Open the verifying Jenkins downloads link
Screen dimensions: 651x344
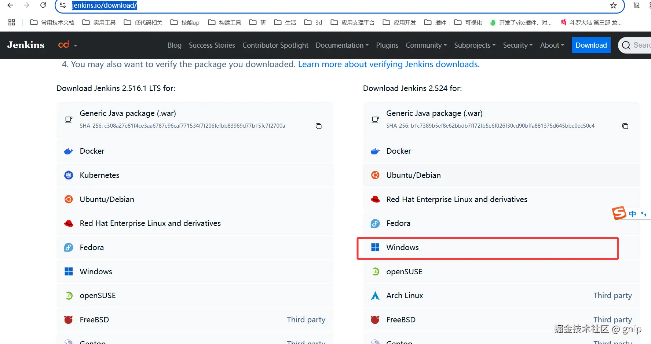388,64
